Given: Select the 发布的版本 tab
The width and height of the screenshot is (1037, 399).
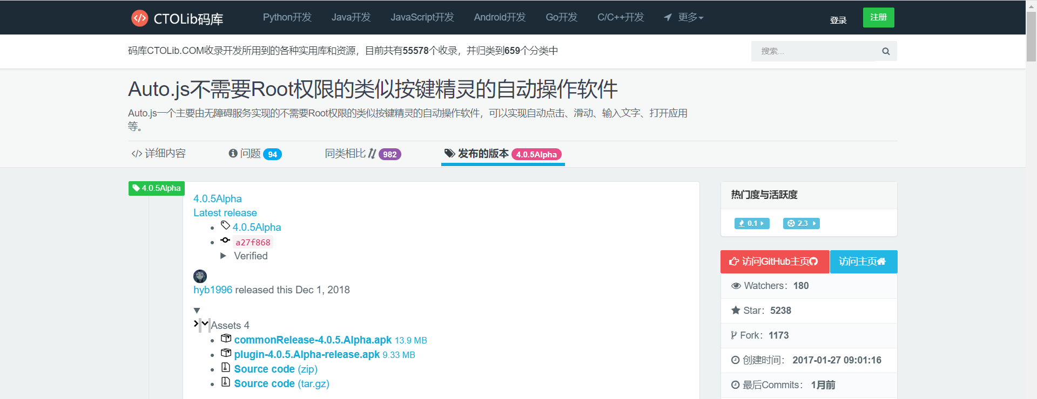Looking at the screenshot, I should 503,154.
